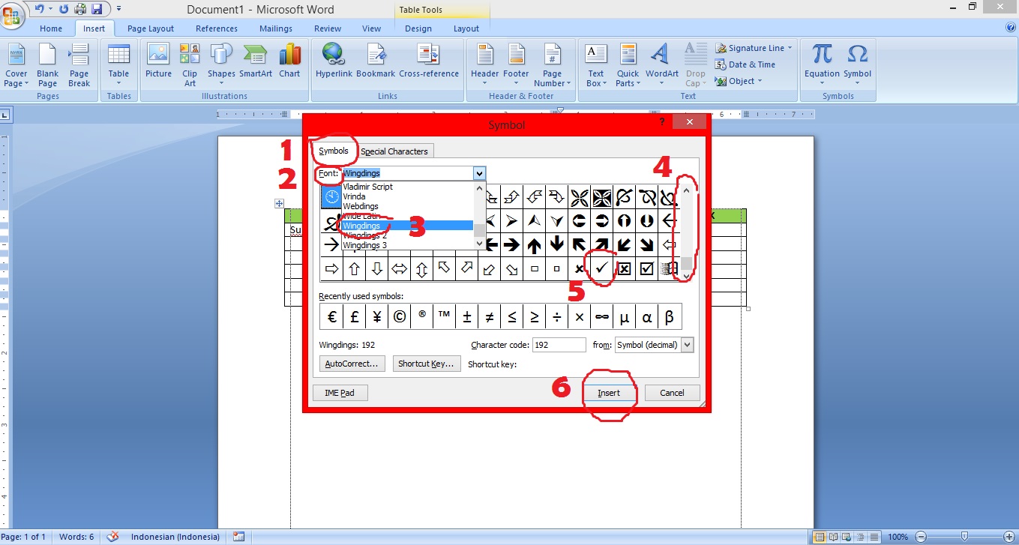Image resolution: width=1019 pixels, height=545 pixels.
Task: Open the WordArt gallery
Action: tap(661, 65)
